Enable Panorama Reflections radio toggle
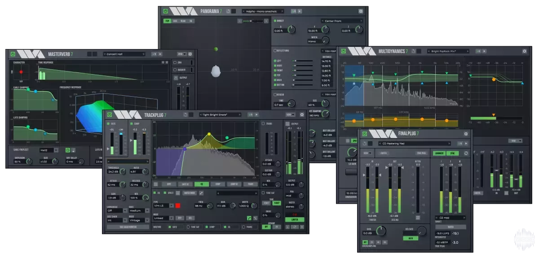This screenshot has height=255, width=539. click(275, 51)
